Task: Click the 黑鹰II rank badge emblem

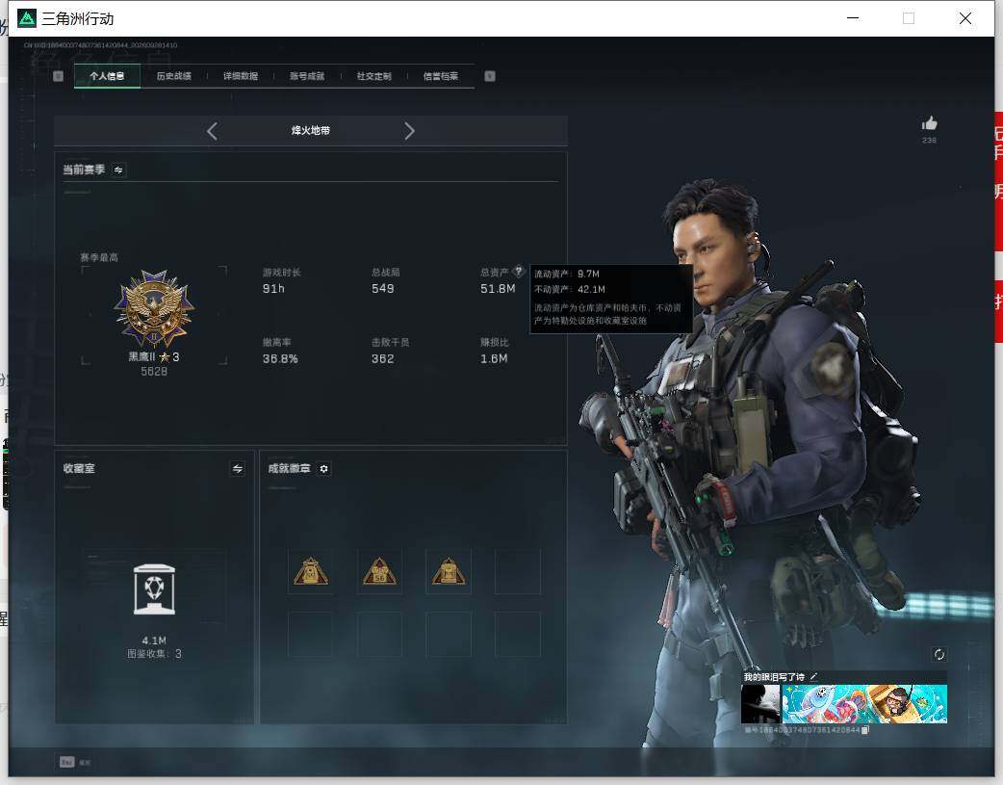Action: click(154, 308)
